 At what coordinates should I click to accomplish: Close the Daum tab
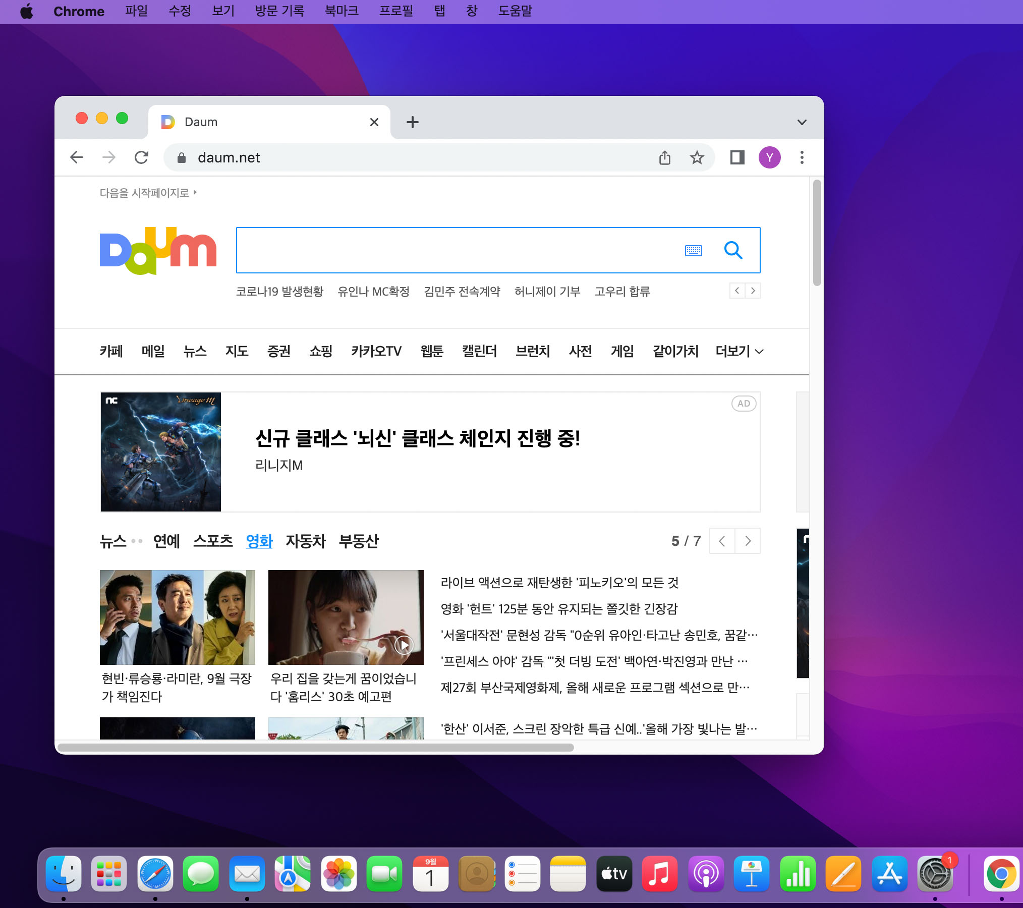374,122
